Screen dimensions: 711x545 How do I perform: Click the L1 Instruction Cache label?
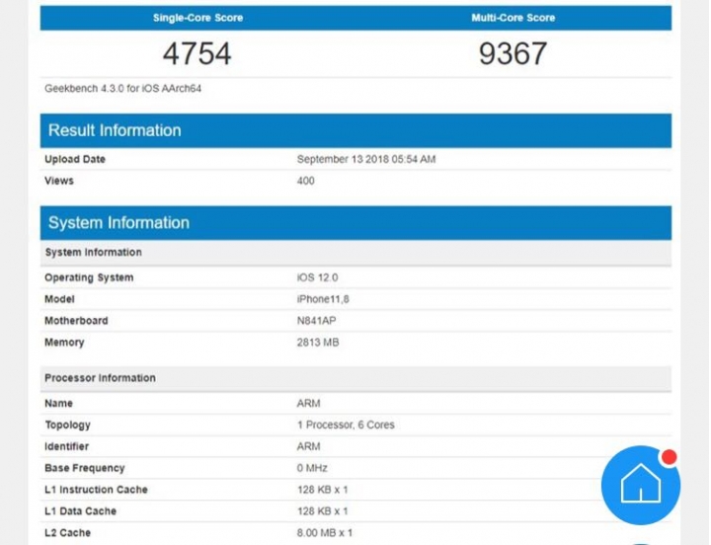pos(96,490)
